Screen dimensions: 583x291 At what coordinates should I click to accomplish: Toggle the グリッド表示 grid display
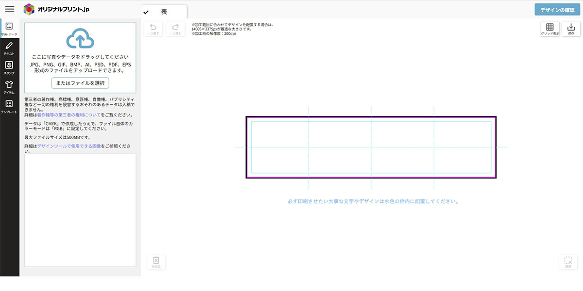tap(549, 29)
